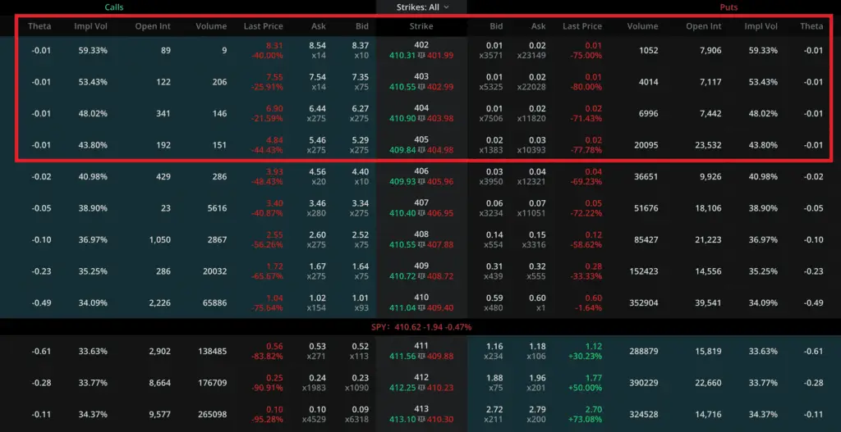
Task: Select put last price 1.77 at strike 412
Action: (x=593, y=379)
